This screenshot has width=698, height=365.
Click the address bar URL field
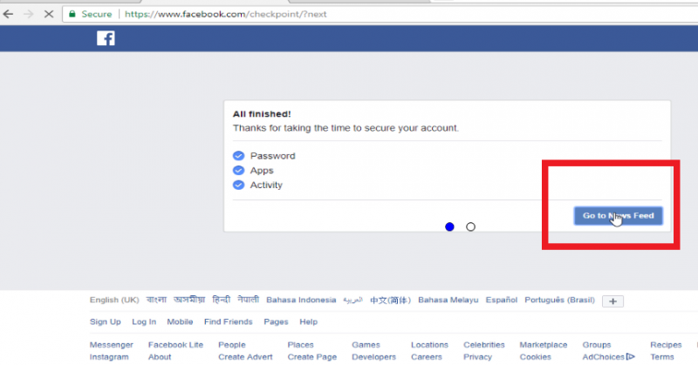click(x=379, y=14)
